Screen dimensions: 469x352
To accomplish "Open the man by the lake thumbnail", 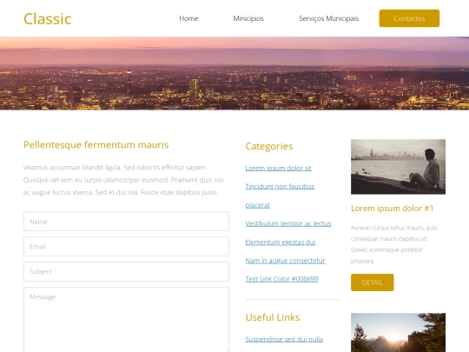I will 398,167.
